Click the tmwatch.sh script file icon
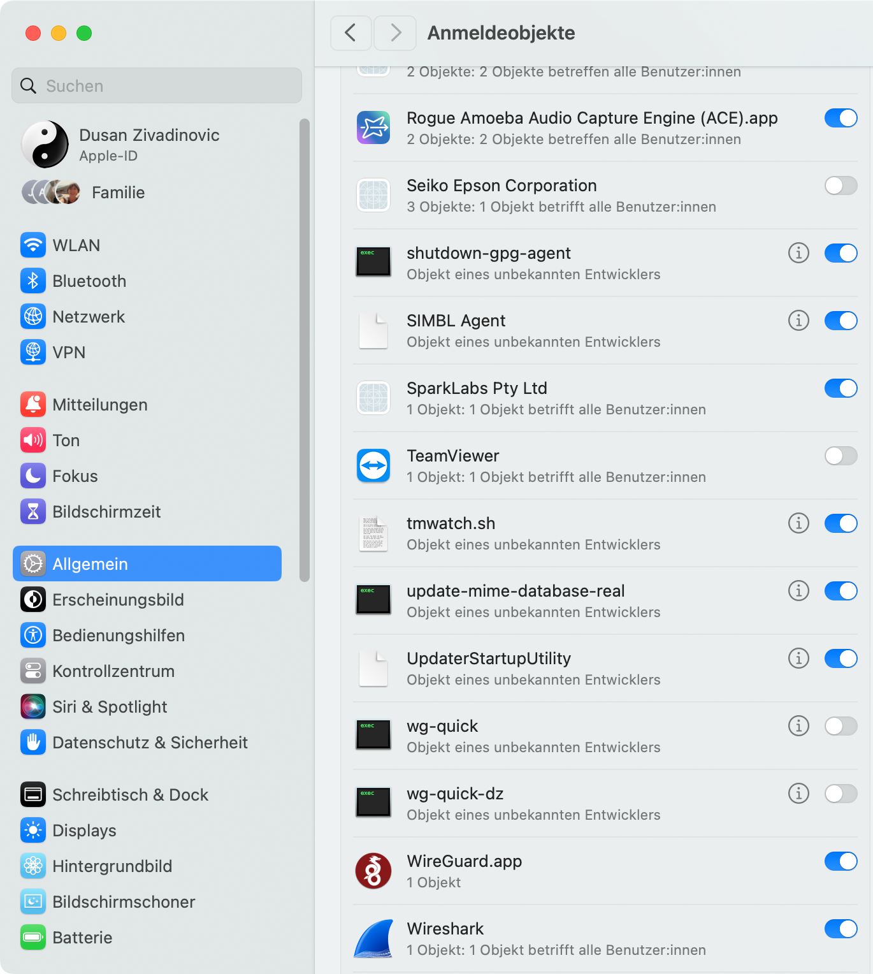The width and height of the screenshot is (873, 974). click(373, 533)
